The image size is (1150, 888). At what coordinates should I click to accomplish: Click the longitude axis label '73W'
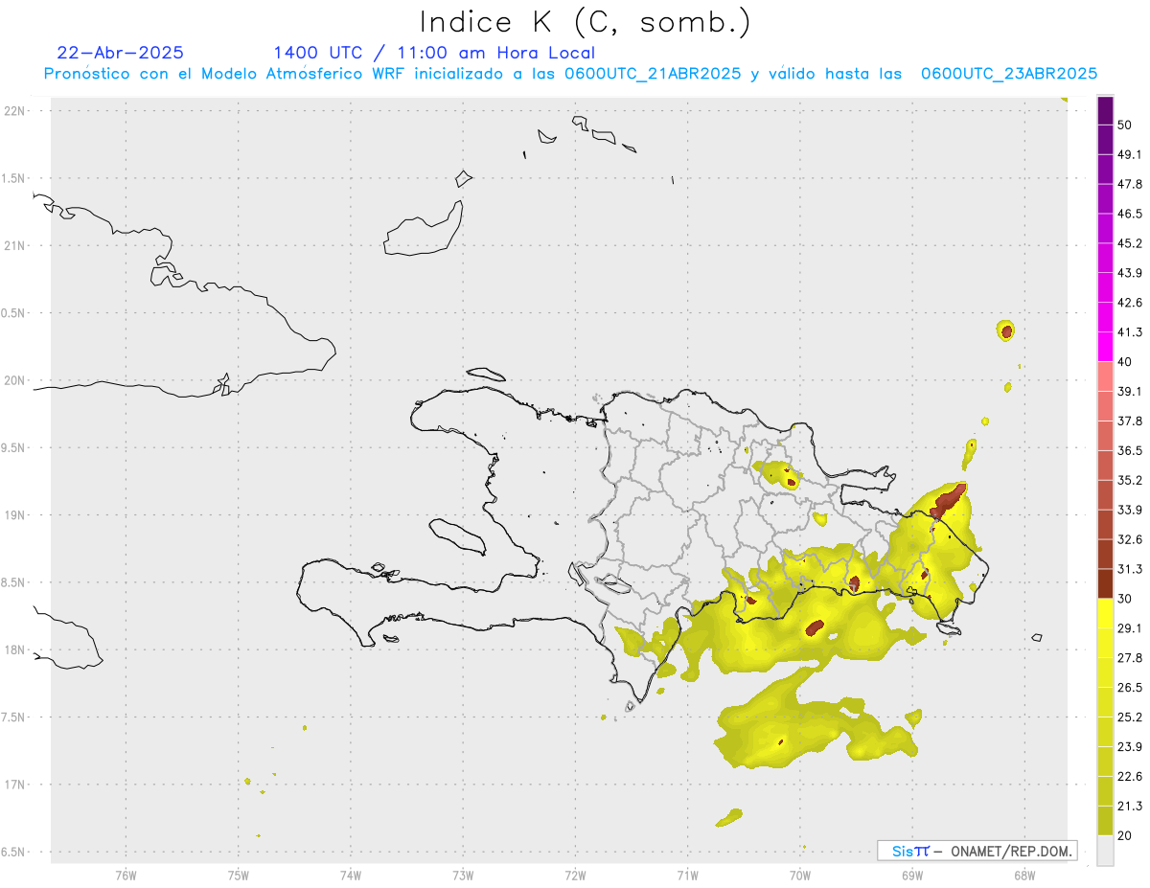463,875
